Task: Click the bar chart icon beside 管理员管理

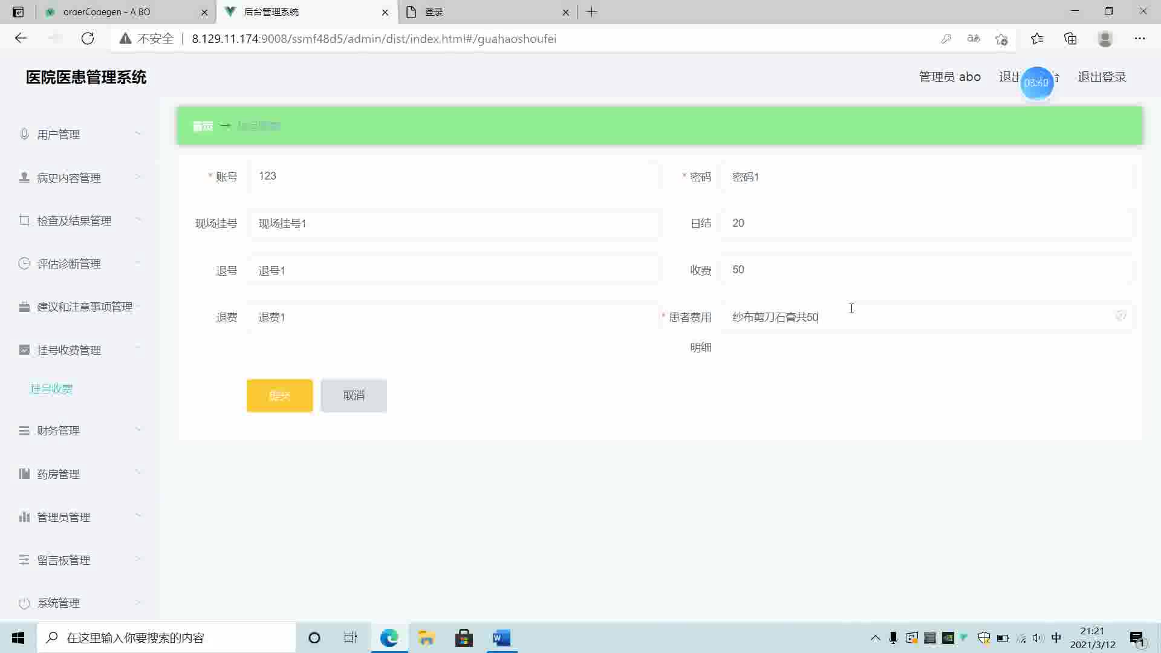Action: (x=24, y=516)
